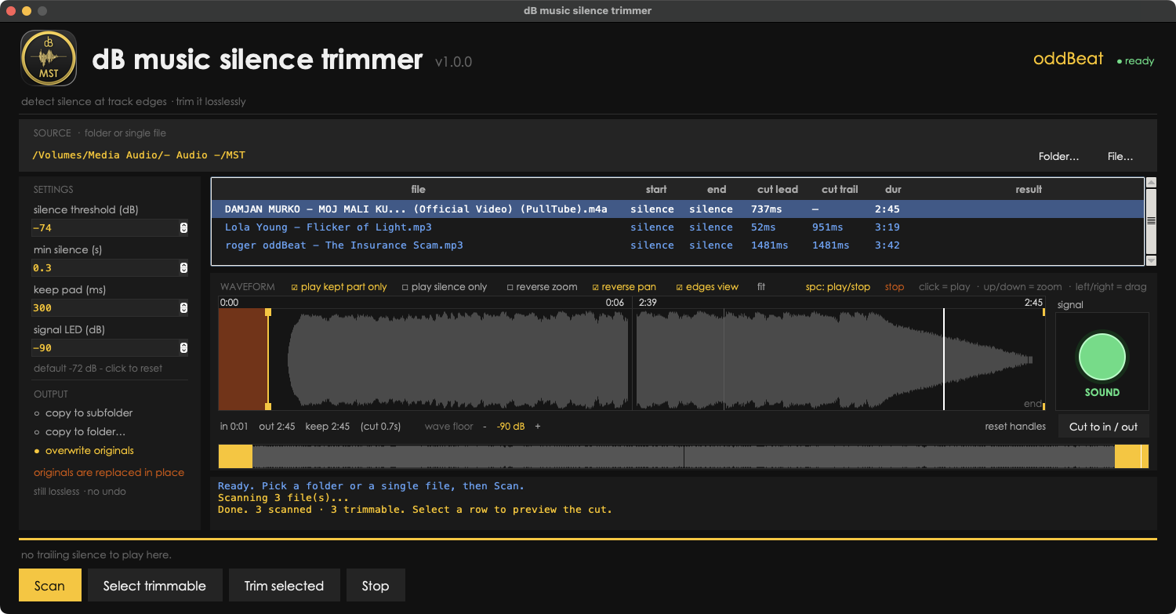The height and width of the screenshot is (614, 1176).
Task: Click the grey middle of the overview bar
Action: tap(684, 457)
